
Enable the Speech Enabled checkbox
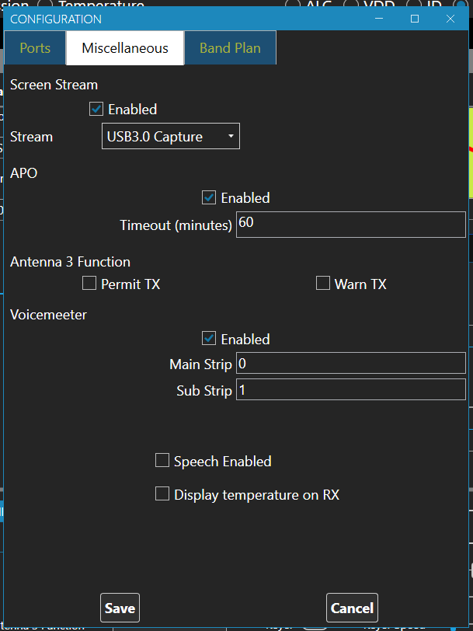(x=162, y=460)
